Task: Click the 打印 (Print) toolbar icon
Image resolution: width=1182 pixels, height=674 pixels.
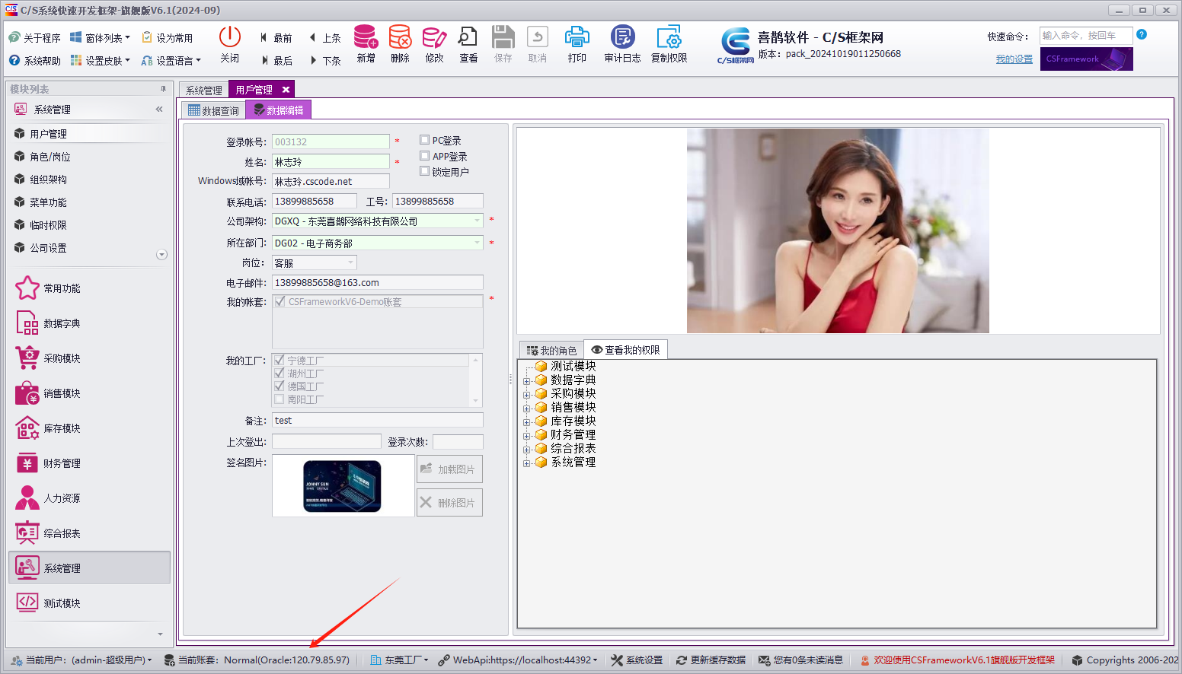Action: (x=577, y=44)
